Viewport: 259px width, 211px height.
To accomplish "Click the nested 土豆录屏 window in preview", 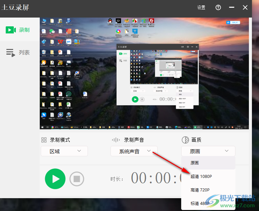I will pyautogui.click(x=158, y=75).
